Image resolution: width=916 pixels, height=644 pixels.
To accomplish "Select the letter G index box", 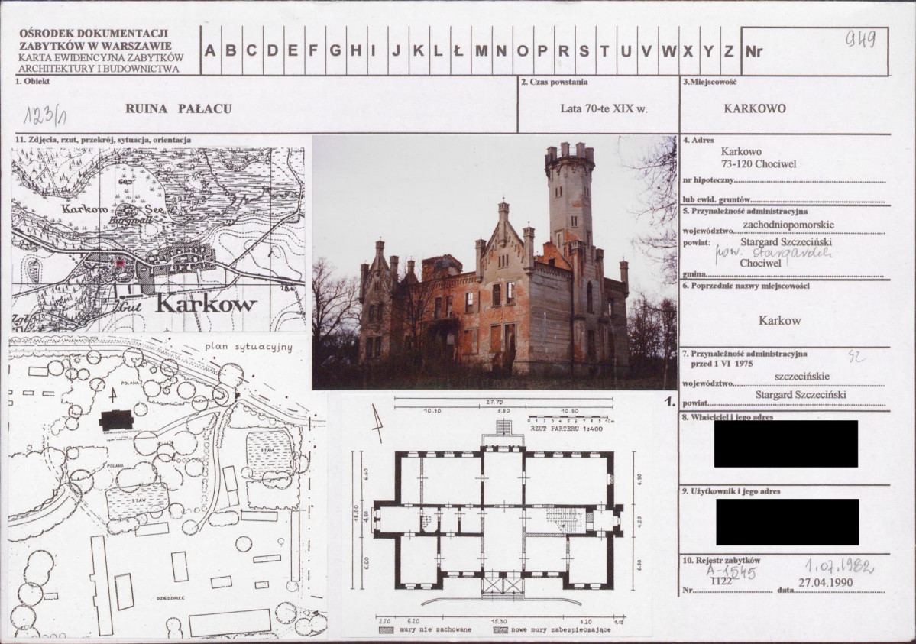I will point(335,50).
